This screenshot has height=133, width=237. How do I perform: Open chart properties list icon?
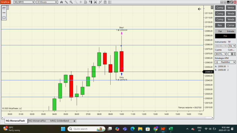(x=110, y=2)
